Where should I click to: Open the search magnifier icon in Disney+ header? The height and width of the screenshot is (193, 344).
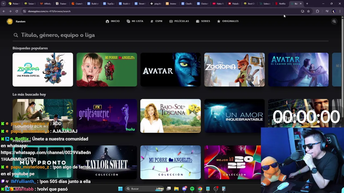pos(334,21)
